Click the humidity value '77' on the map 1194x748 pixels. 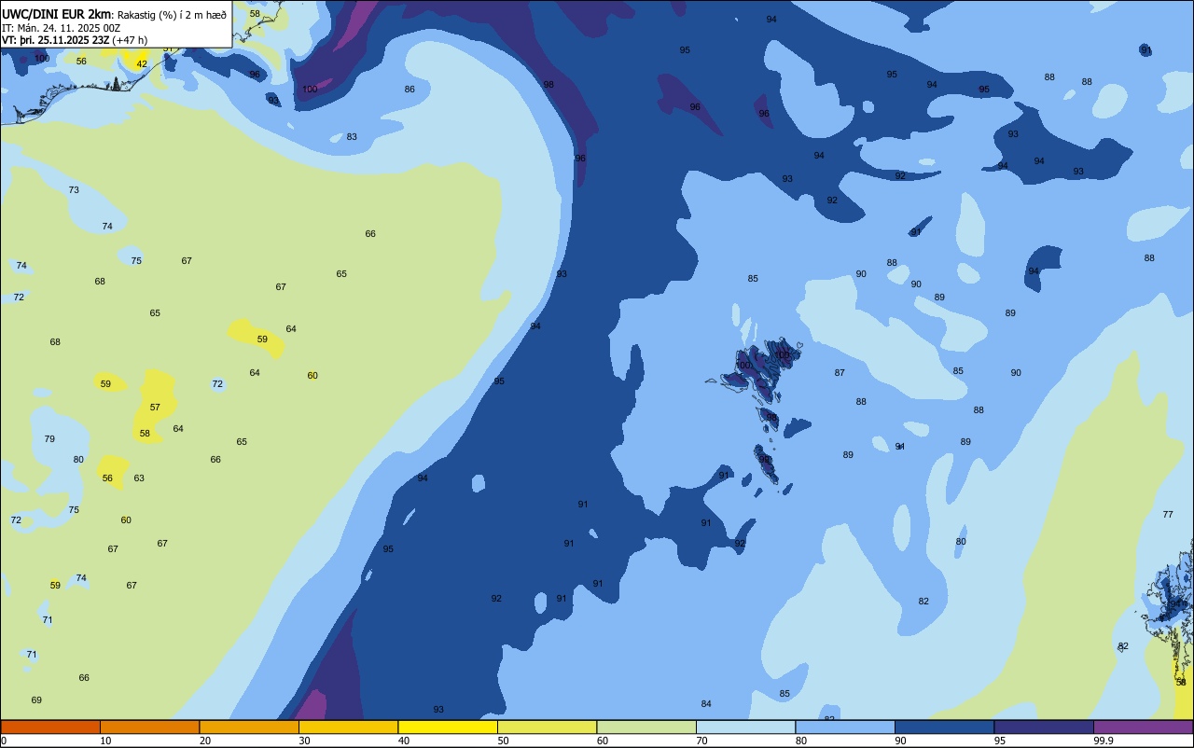(1168, 515)
